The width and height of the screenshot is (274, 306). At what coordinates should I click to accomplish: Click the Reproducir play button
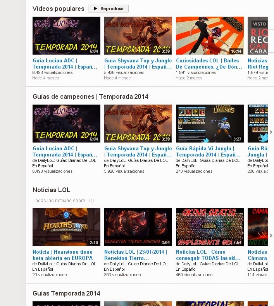point(108,9)
